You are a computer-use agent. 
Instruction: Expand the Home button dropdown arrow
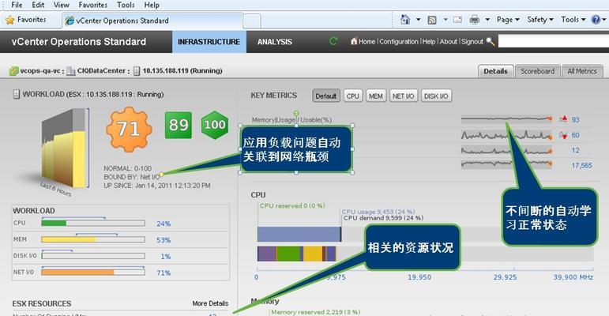pyautogui.click(x=419, y=20)
